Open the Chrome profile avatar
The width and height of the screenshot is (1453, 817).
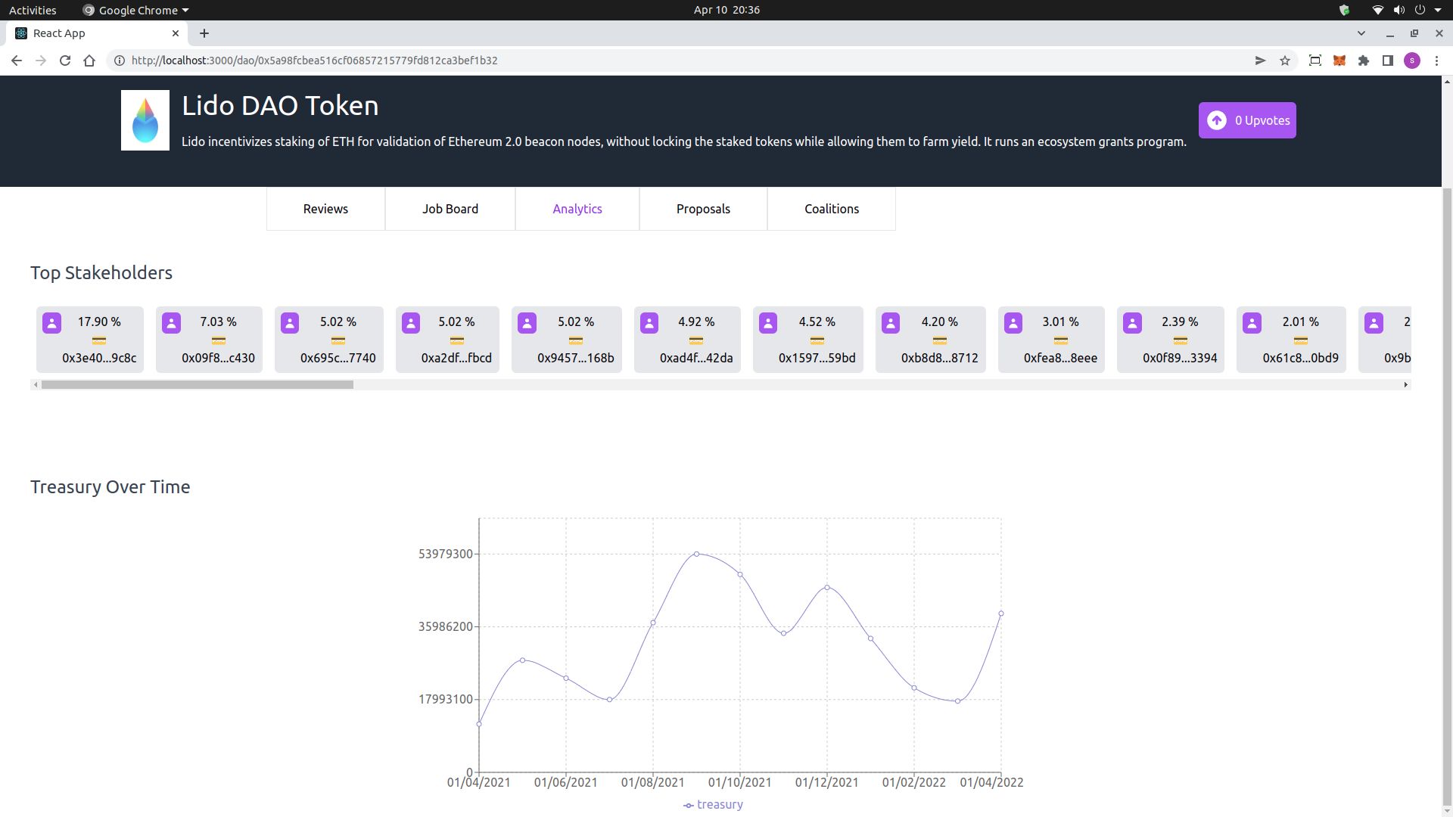click(1412, 61)
